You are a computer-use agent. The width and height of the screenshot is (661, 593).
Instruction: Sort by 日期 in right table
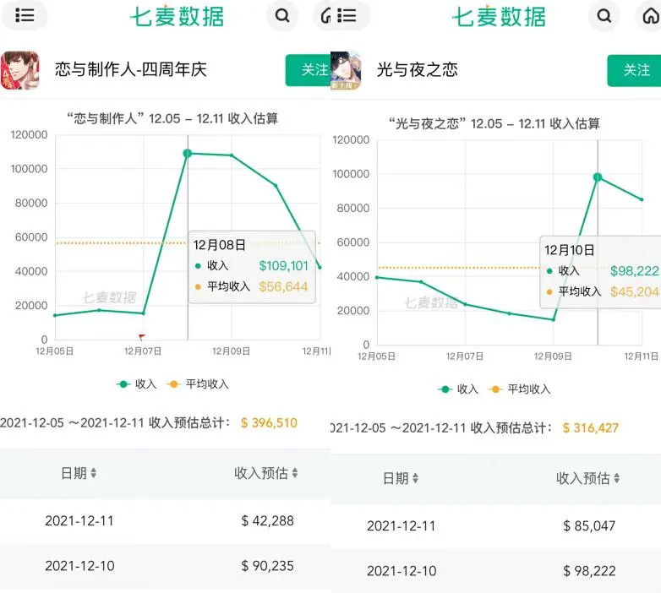click(401, 478)
